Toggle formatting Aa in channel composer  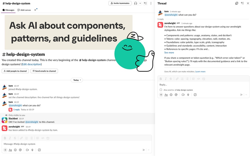(x=10, y=150)
